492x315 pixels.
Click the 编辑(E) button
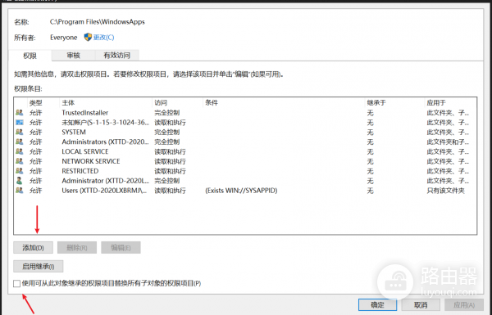point(121,248)
